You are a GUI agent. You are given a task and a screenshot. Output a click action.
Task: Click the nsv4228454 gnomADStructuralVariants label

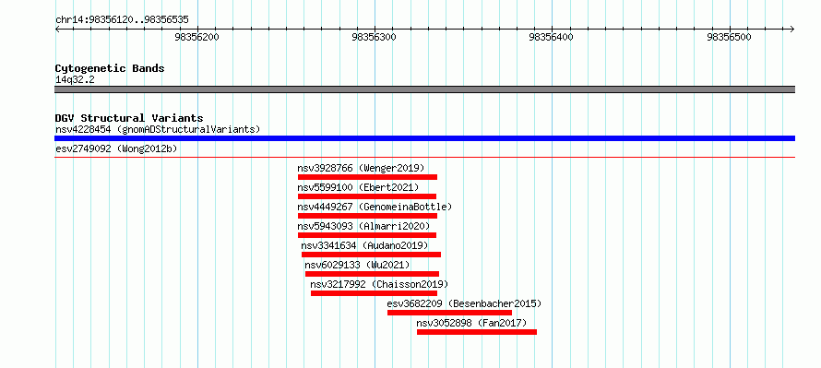(x=158, y=129)
